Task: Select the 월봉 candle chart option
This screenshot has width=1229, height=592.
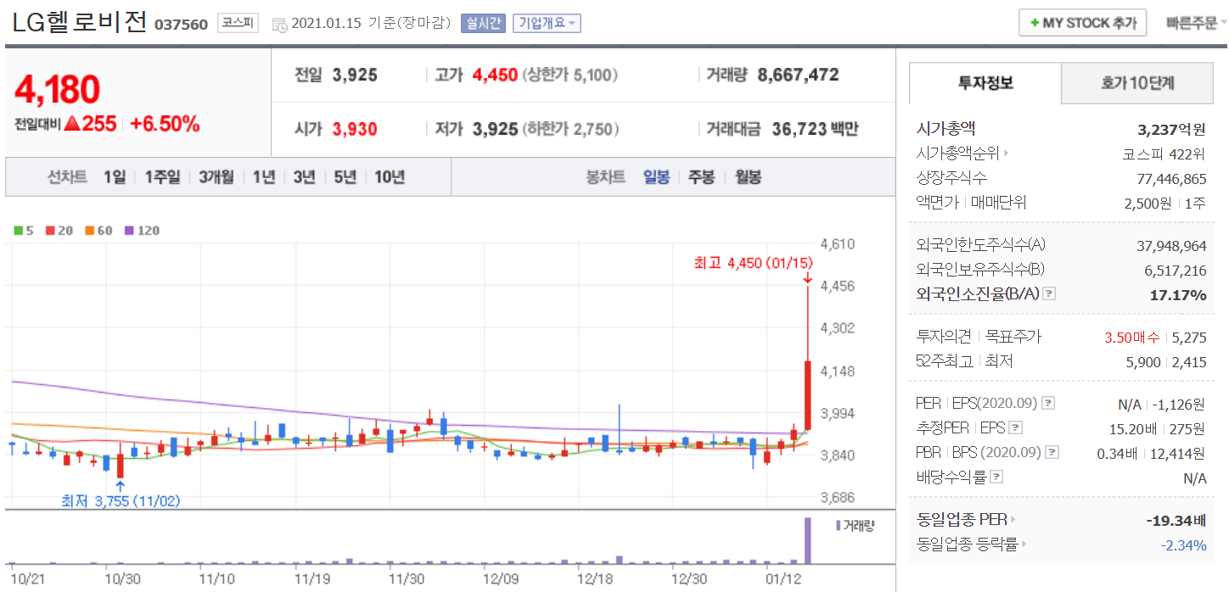Action: pyautogui.click(x=748, y=177)
